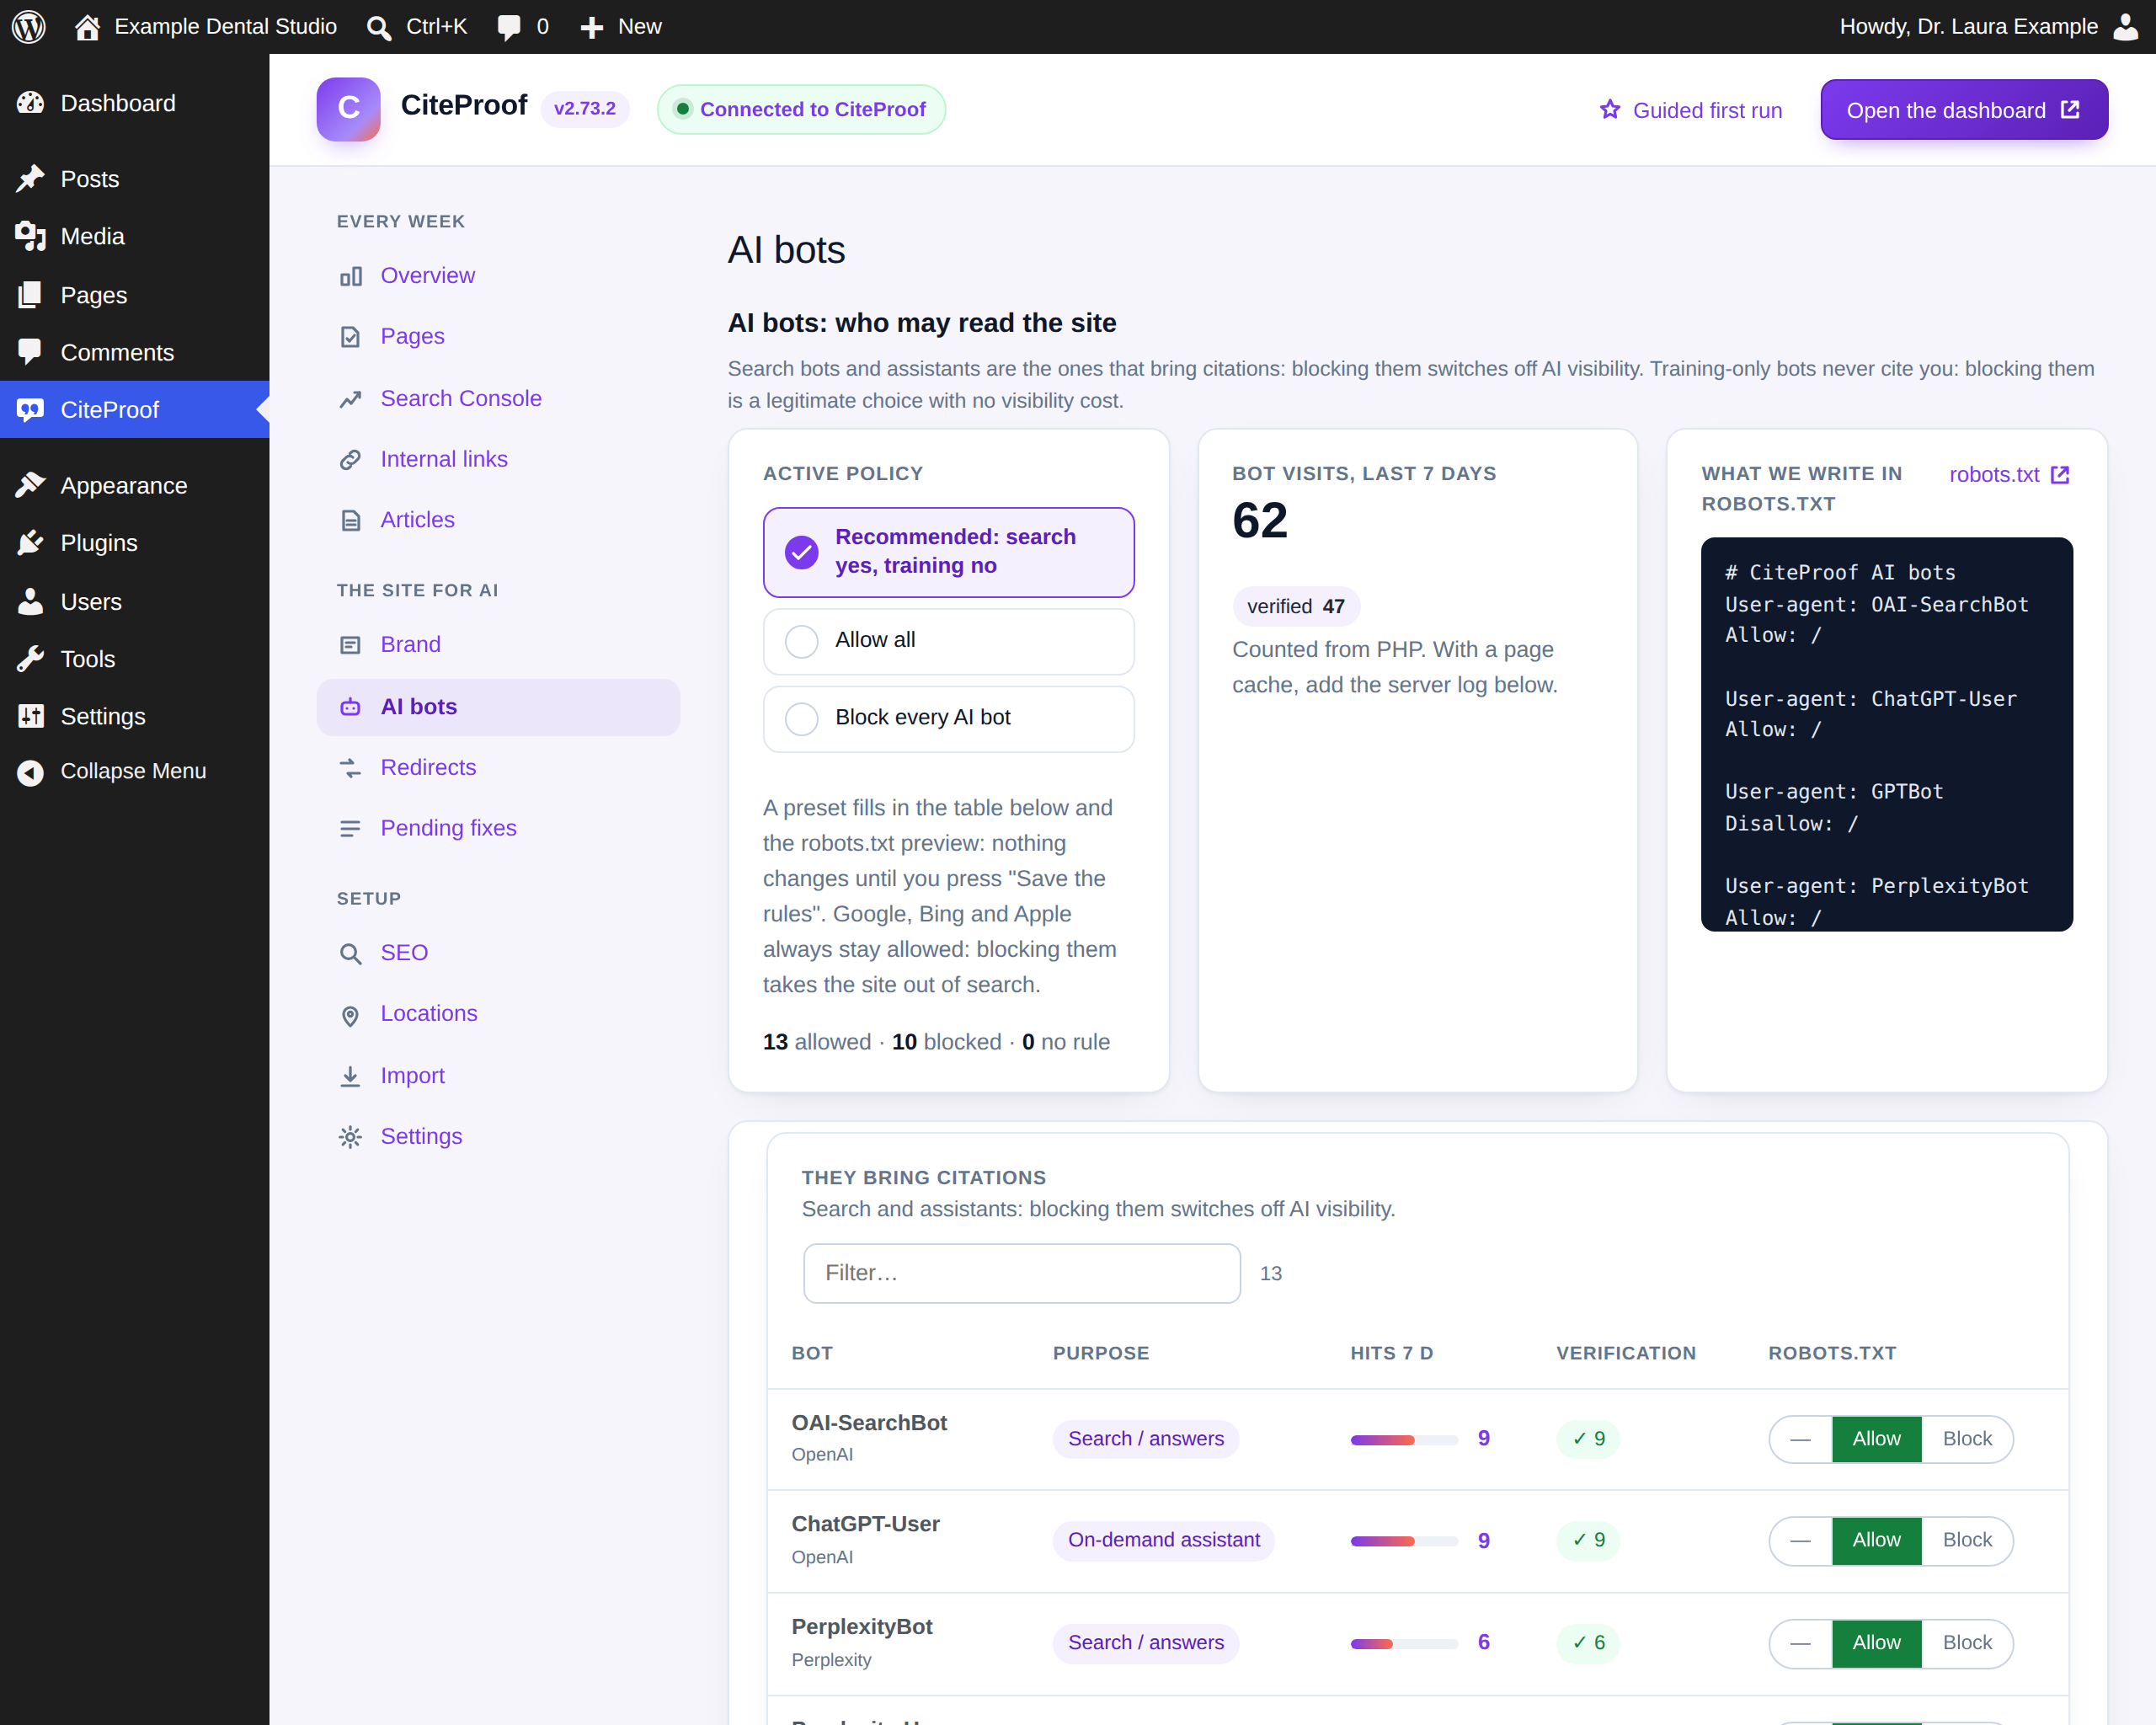The height and width of the screenshot is (1725, 2156).
Task: Click the Guided first run star icon
Action: coord(1610,110)
